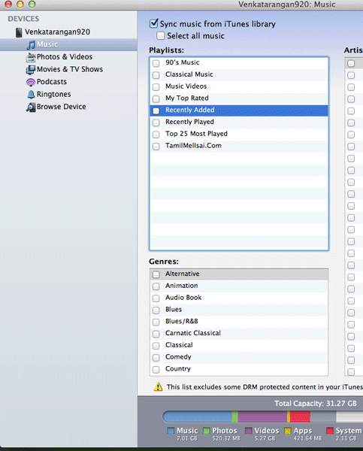Click the Music Videos playlist name
363x451 pixels.
pos(186,86)
